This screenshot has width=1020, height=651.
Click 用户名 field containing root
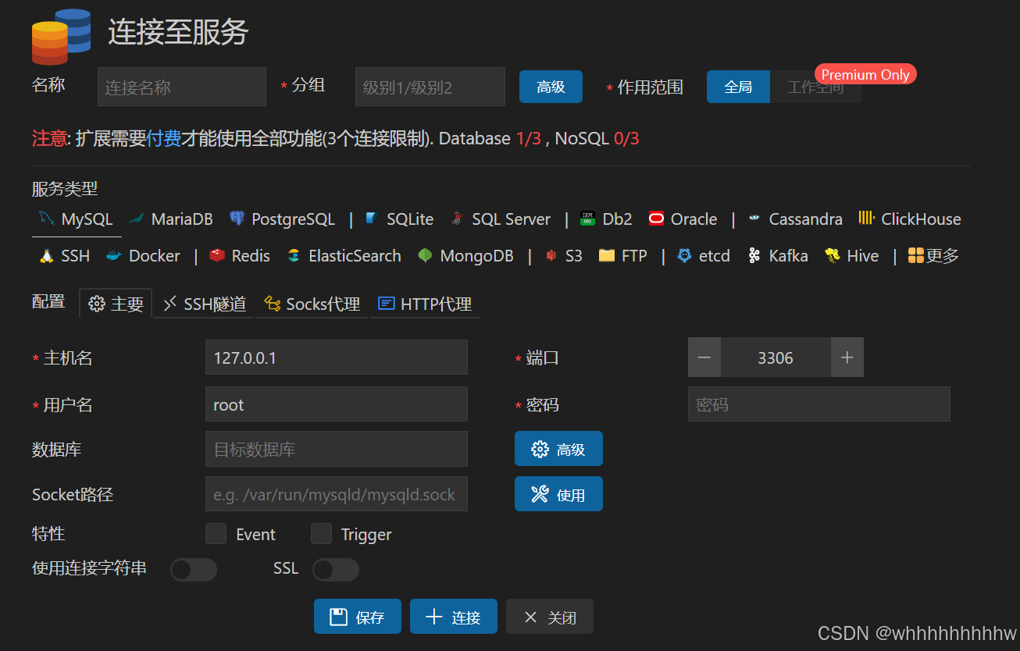tap(337, 404)
